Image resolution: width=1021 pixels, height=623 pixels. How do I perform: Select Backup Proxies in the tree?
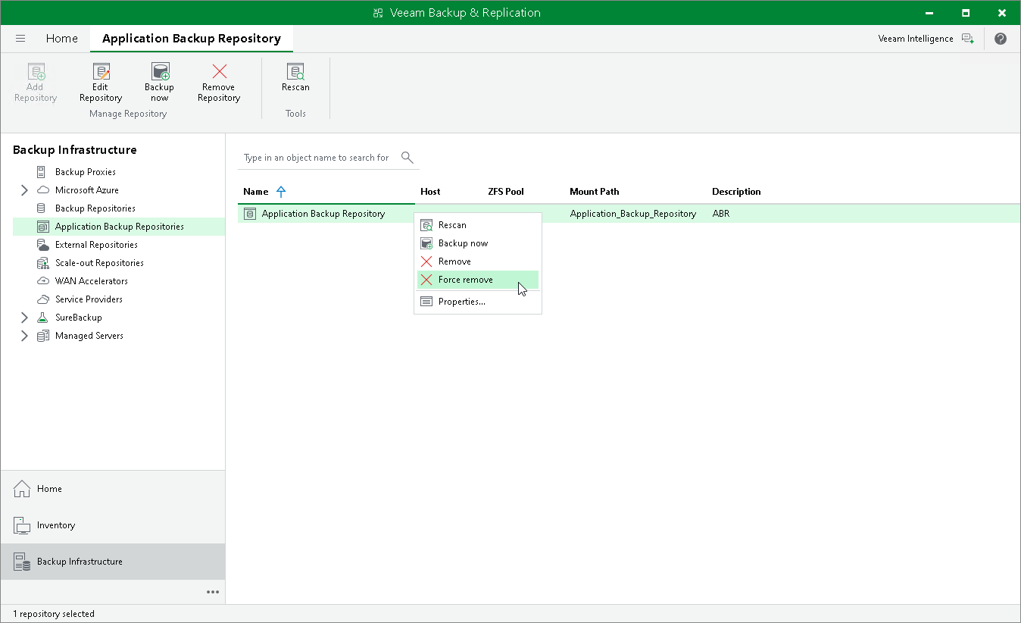coord(86,172)
